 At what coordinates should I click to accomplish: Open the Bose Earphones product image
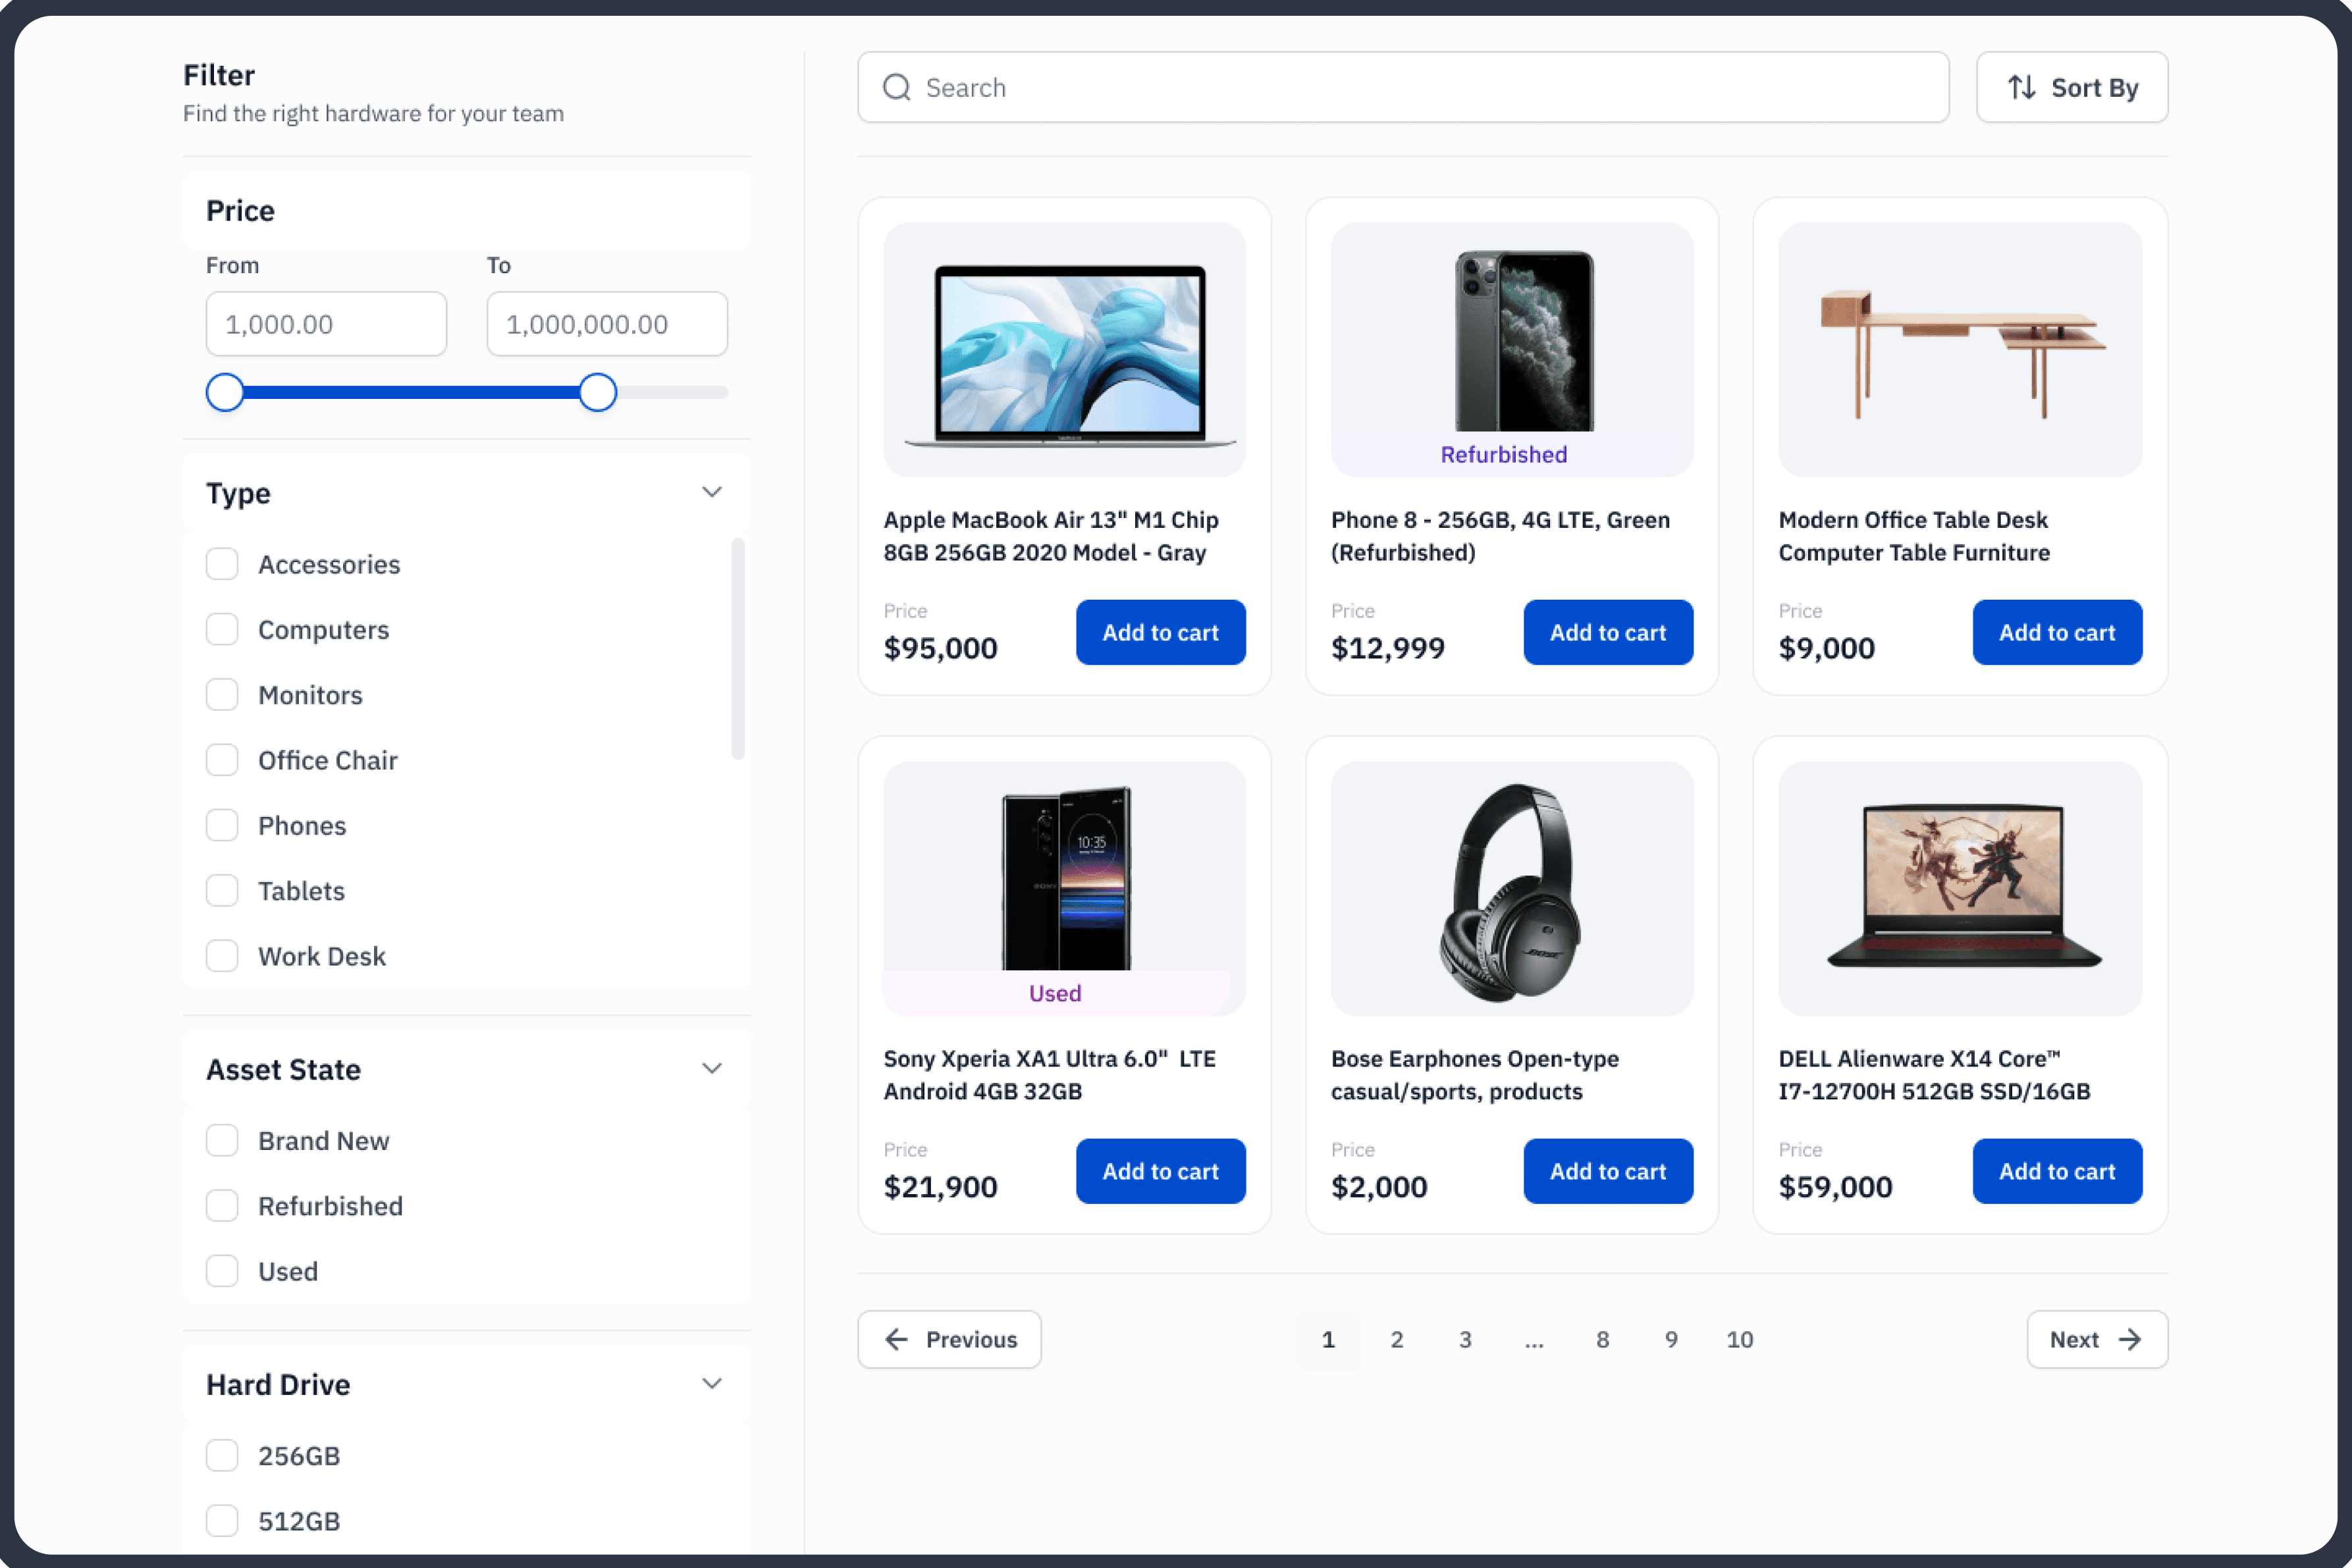(1511, 888)
